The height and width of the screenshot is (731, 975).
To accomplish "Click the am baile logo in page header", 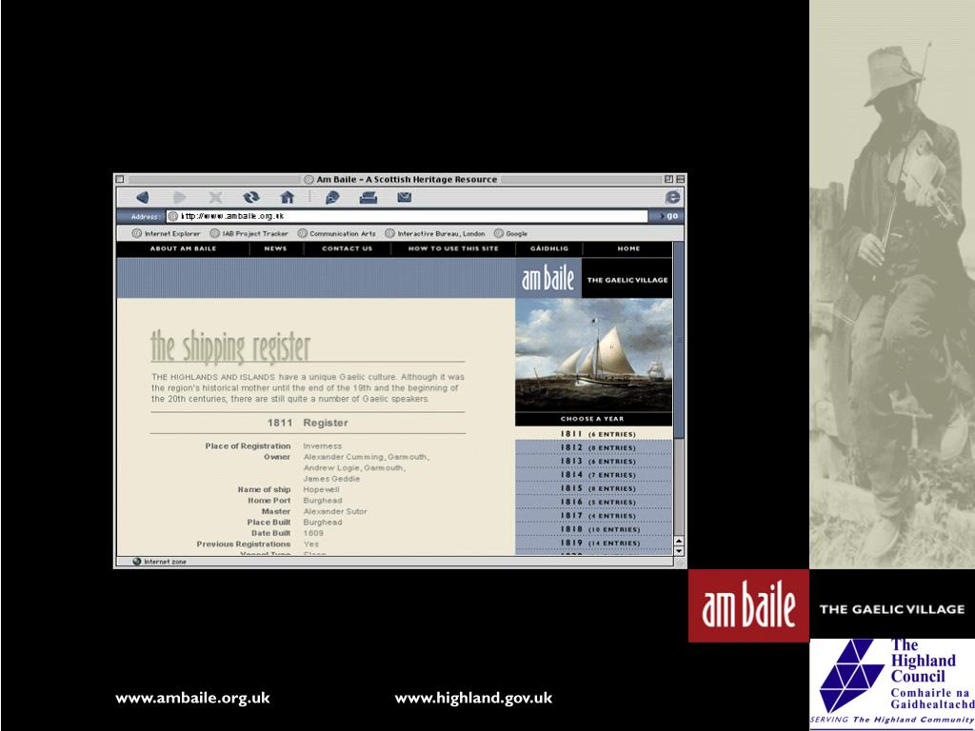I will 547,279.
